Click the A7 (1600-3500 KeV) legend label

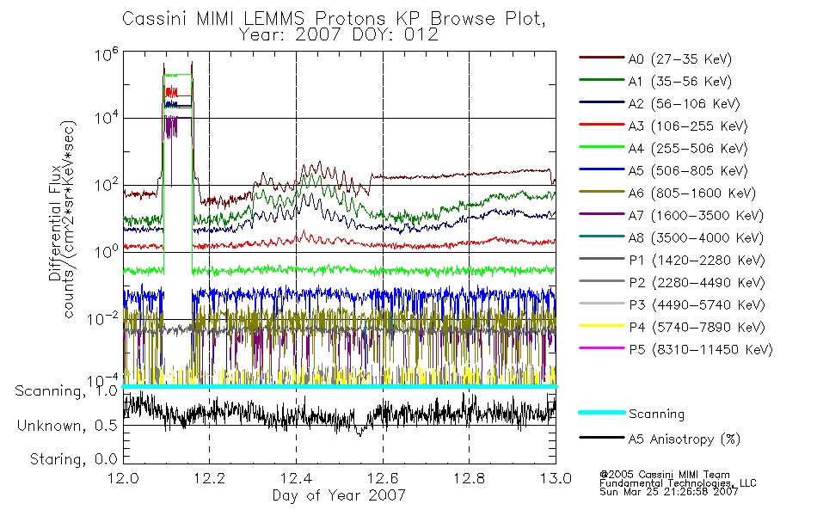coord(696,215)
